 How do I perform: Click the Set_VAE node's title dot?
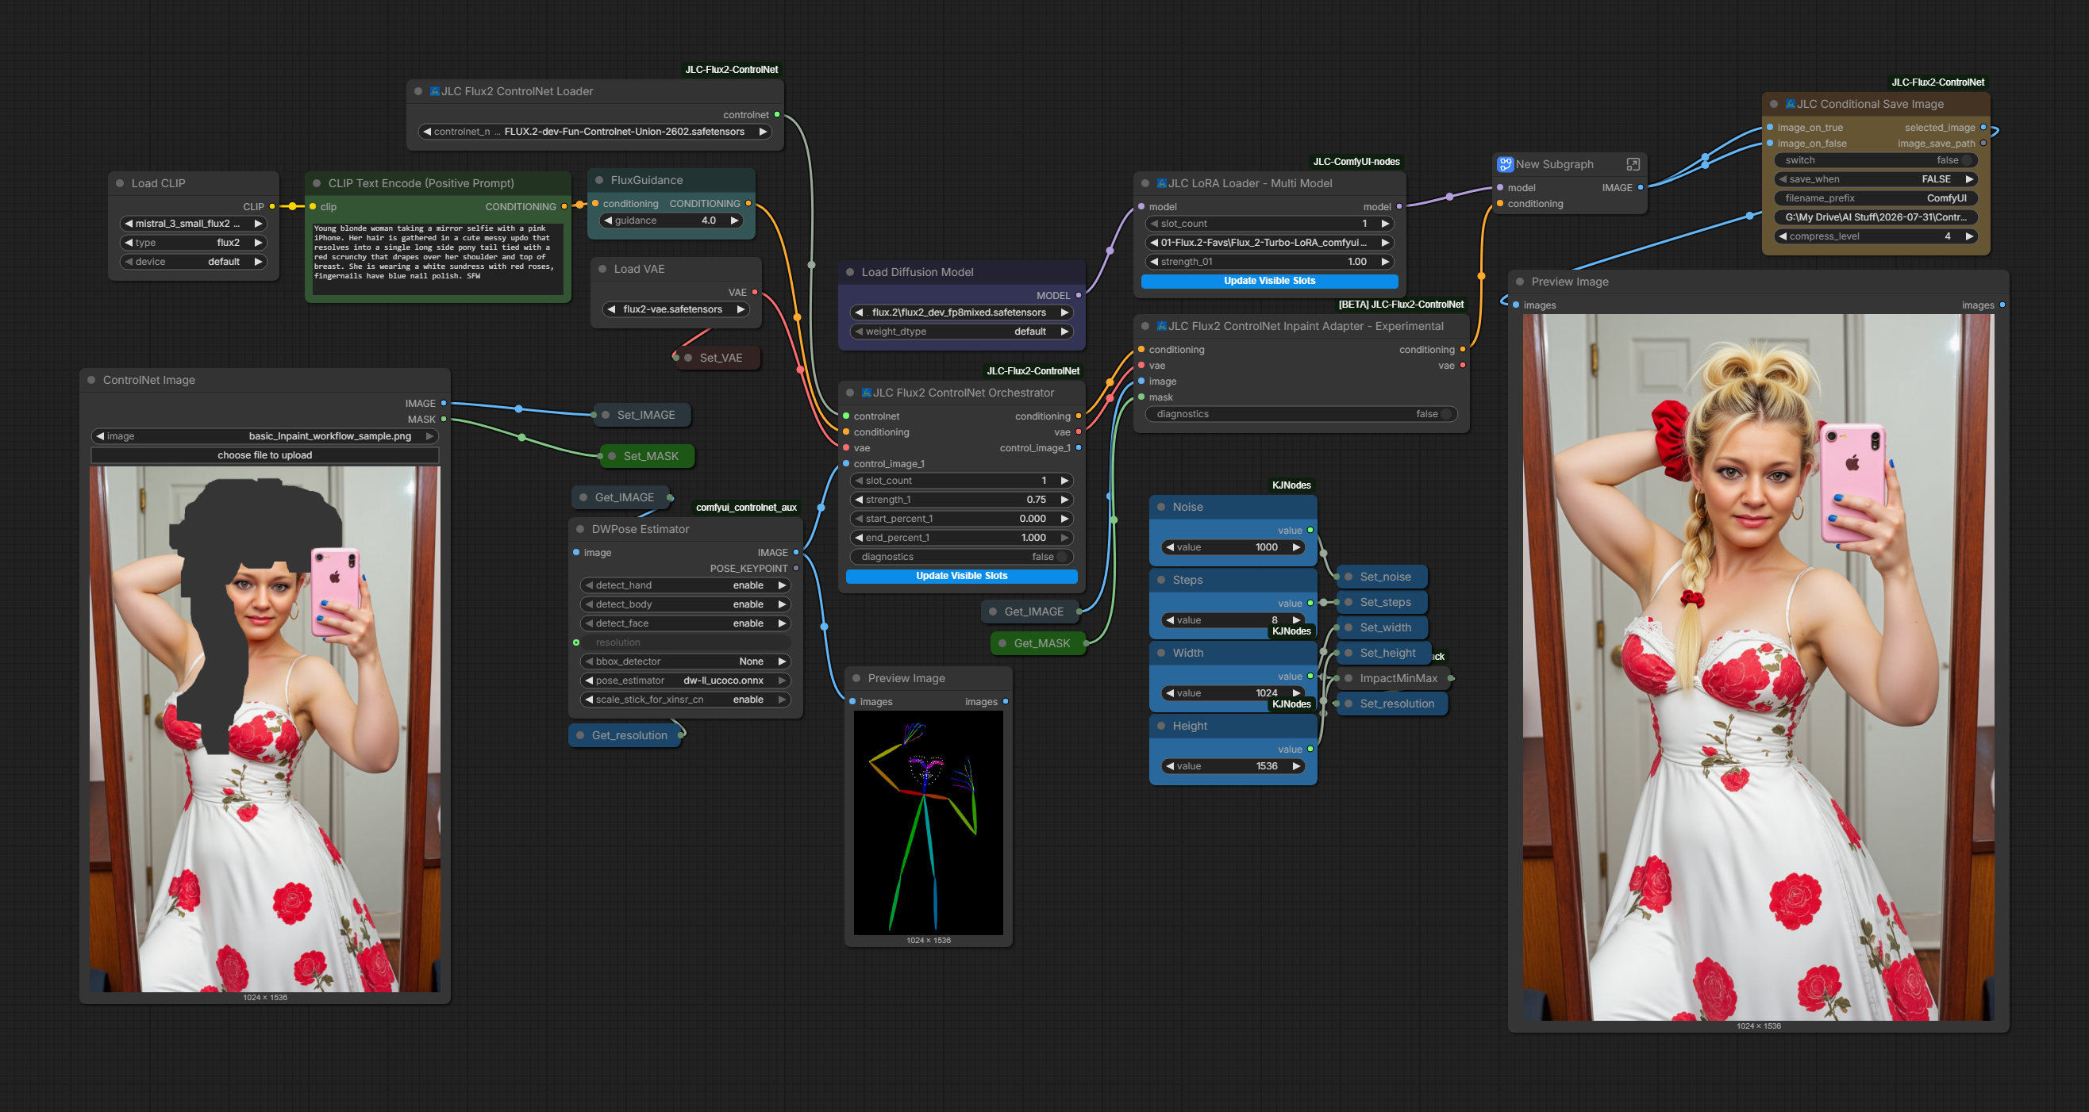point(688,359)
